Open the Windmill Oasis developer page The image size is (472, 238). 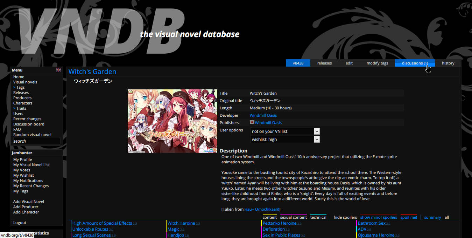click(x=263, y=115)
